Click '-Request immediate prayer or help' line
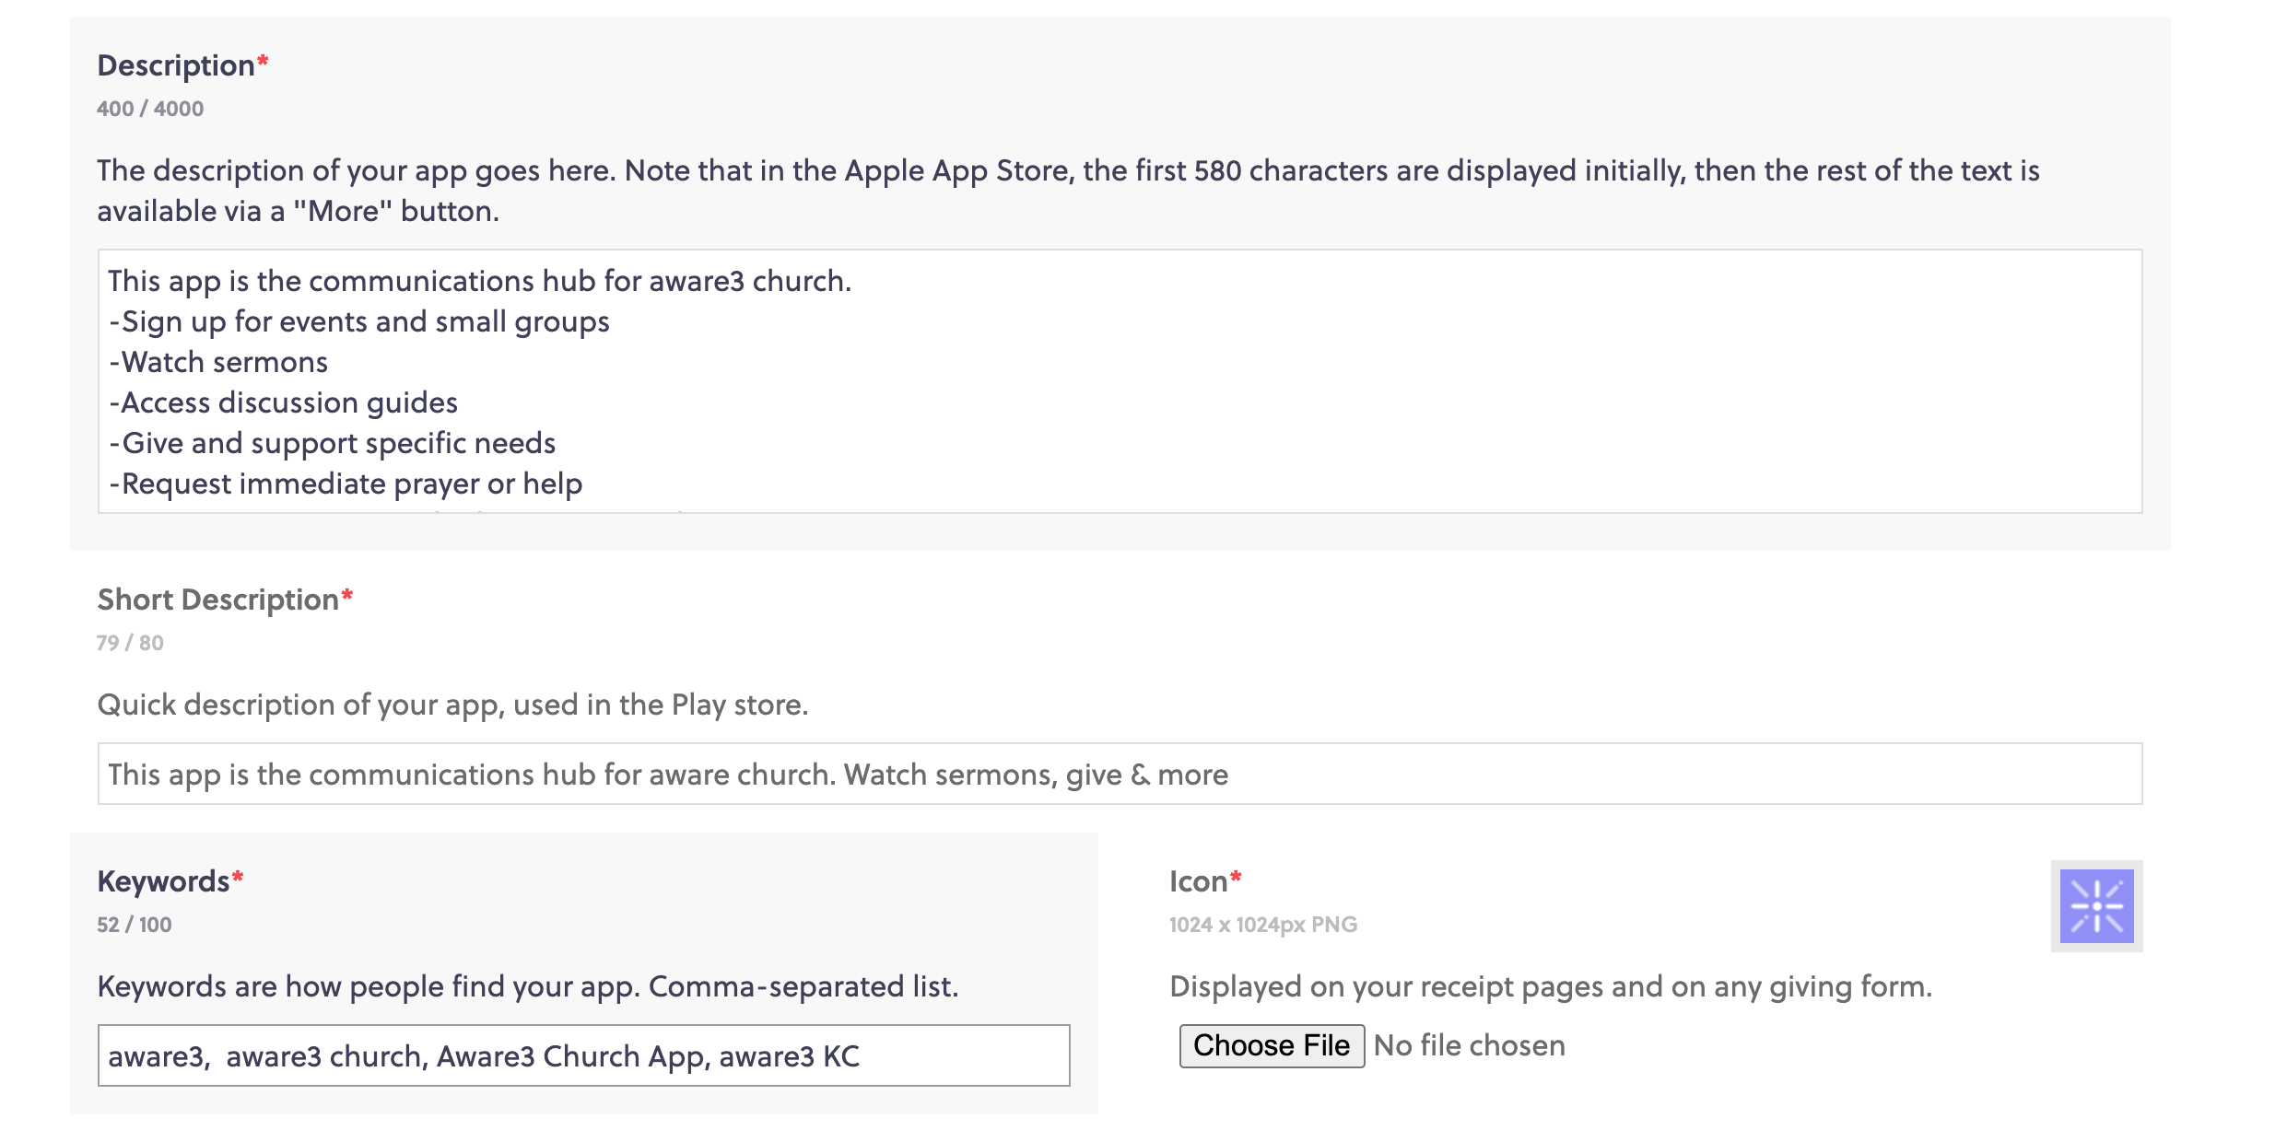2287x1142 pixels. point(346,484)
